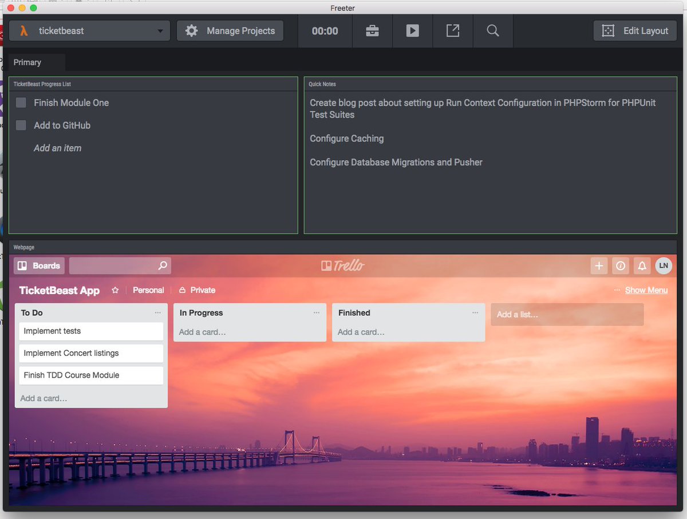The width and height of the screenshot is (687, 519).
Task: Click the Quick Notes widget header
Action: pyautogui.click(x=491, y=84)
